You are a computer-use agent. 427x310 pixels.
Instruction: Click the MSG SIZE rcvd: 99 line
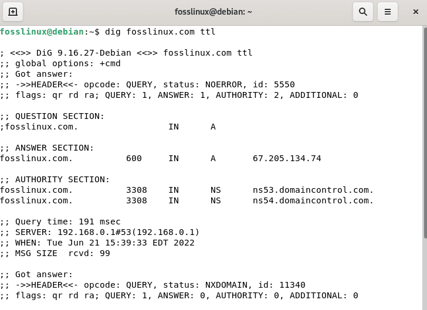tap(55, 253)
